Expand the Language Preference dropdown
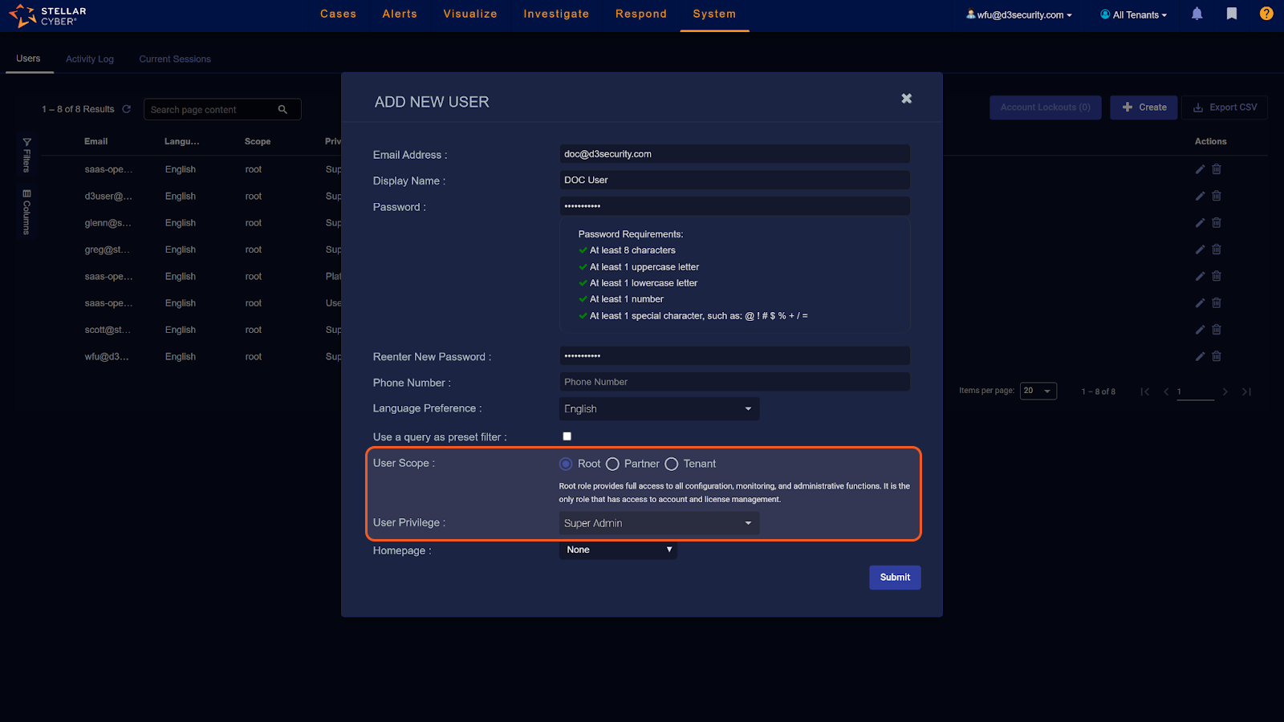Viewport: 1284px width, 722px height. point(659,409)
